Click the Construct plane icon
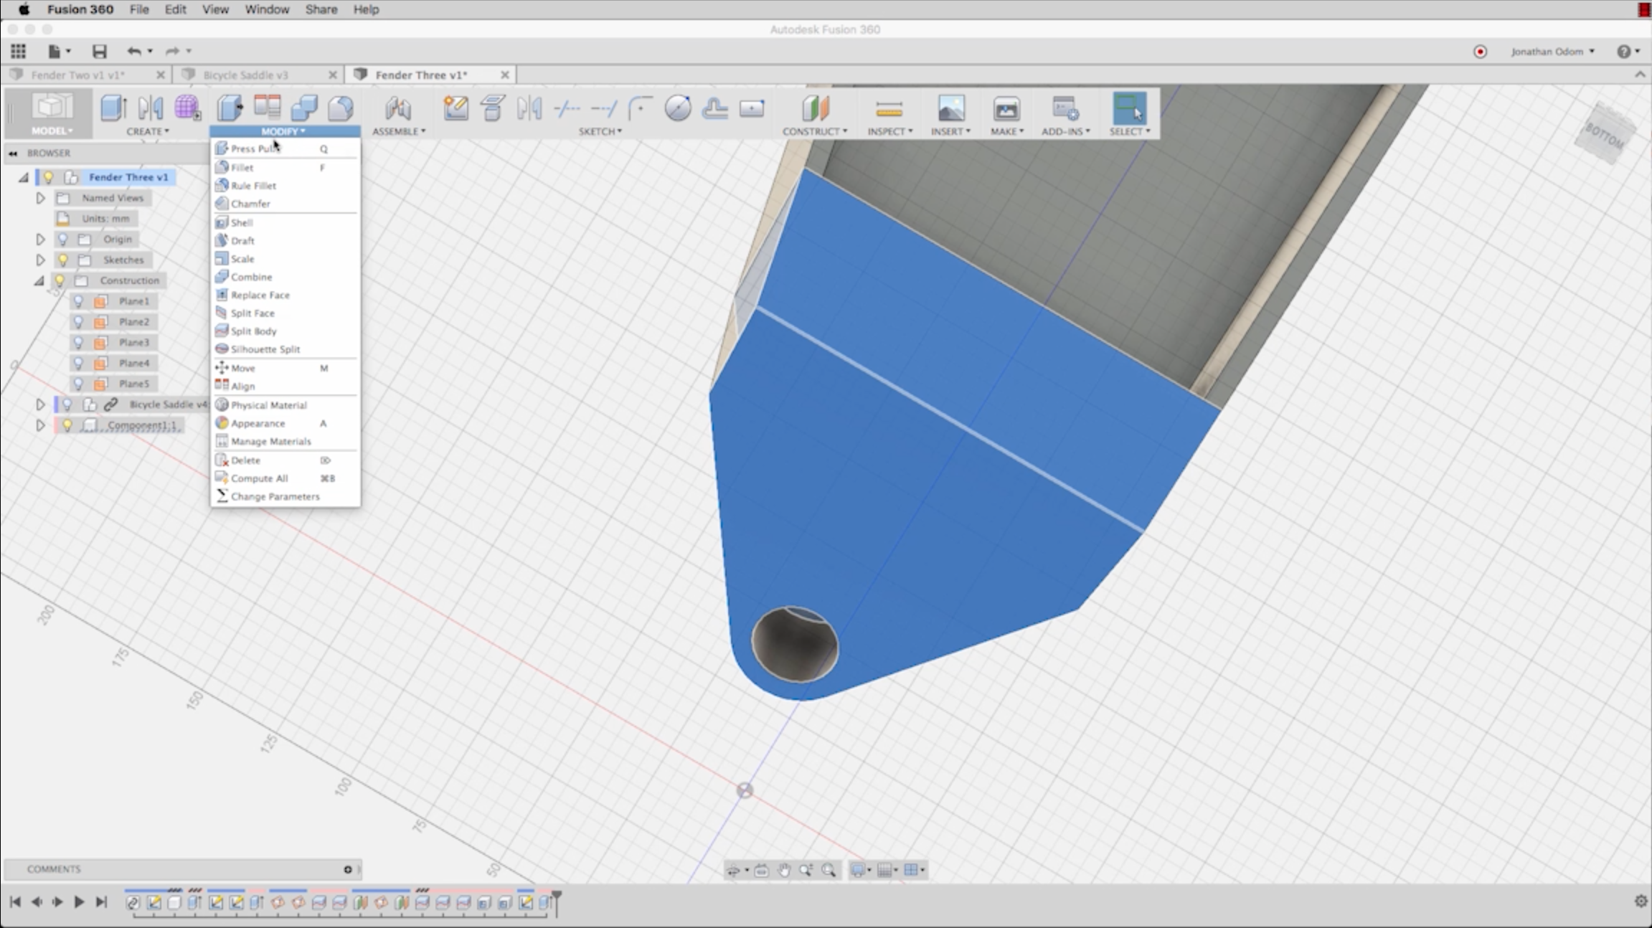This screenshot has width=1652, height=928. (815, 109)
